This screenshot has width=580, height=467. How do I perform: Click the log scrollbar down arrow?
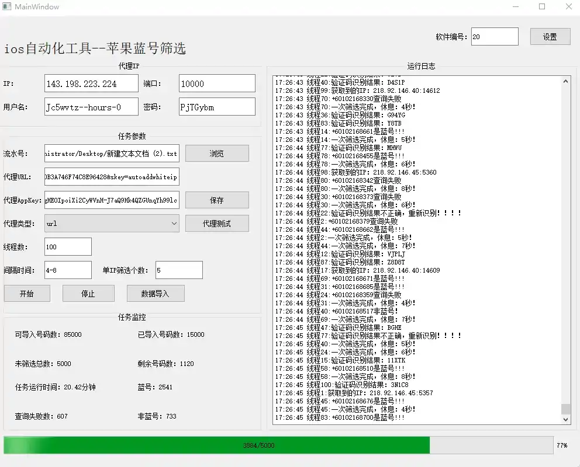coord(565,419)
